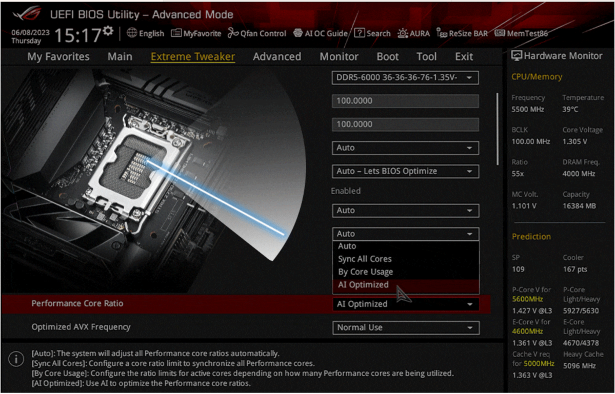Choose Auto from the open list

(406, 246)
